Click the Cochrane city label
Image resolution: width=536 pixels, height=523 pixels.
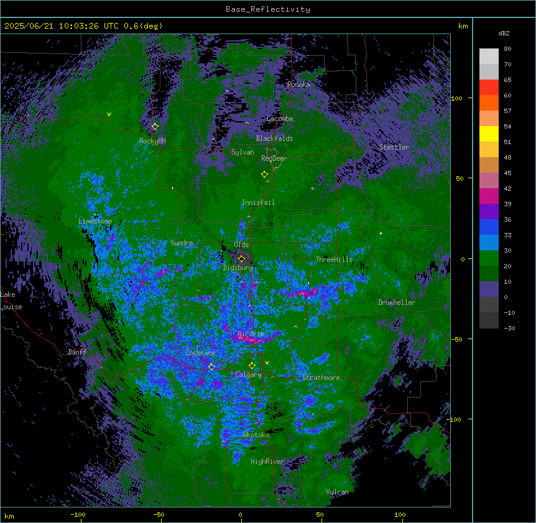(x=200, y=353)
